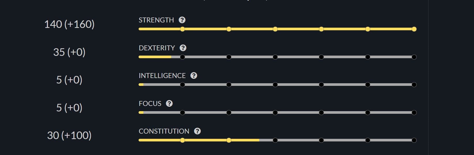
Task: Select the first dark milestone dot on Dexterity
Action: tap(182, 57)
